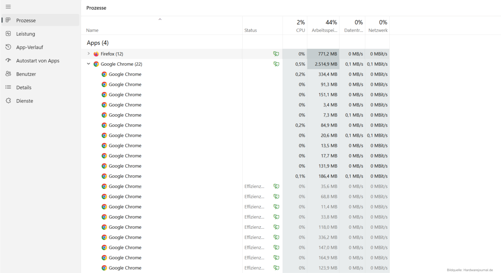This screenshot has height=273, width=501.
Task: Go to App-Verlauf
Action: tap(40, 47)
